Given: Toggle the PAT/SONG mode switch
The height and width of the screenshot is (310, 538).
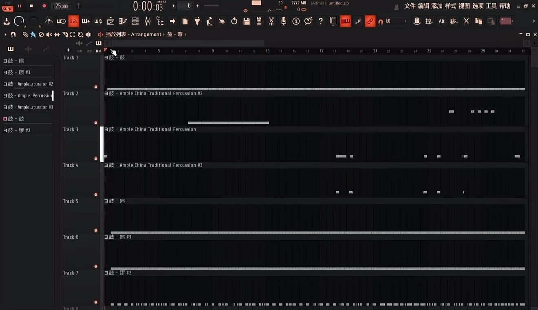Looking at the screenshot, I should pyautogui.click(x=8, y=6).
